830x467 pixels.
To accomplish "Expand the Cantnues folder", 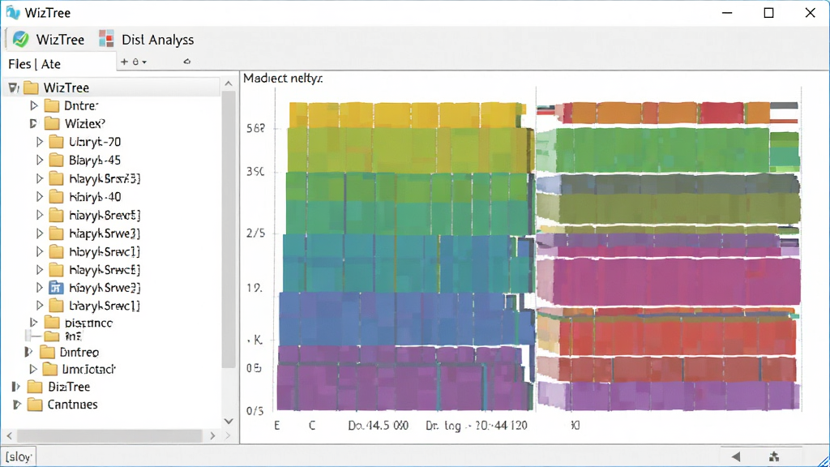I will 16,405.
